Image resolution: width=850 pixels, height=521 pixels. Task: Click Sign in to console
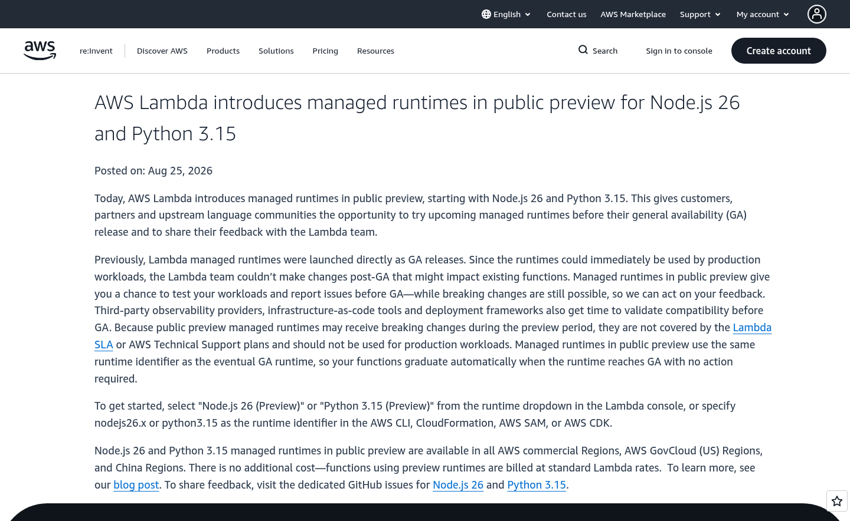point(679,51)
